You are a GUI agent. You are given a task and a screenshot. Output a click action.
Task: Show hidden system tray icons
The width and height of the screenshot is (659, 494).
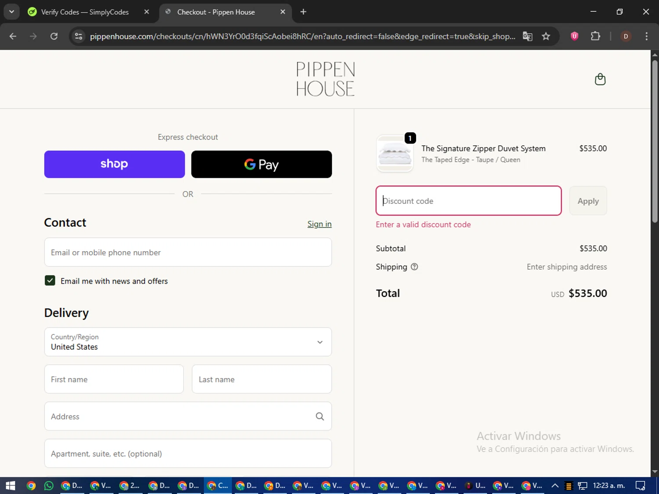(x=555, y=485)
